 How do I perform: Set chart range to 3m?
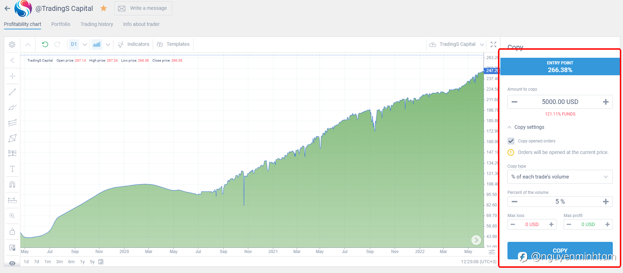[59, 262]
